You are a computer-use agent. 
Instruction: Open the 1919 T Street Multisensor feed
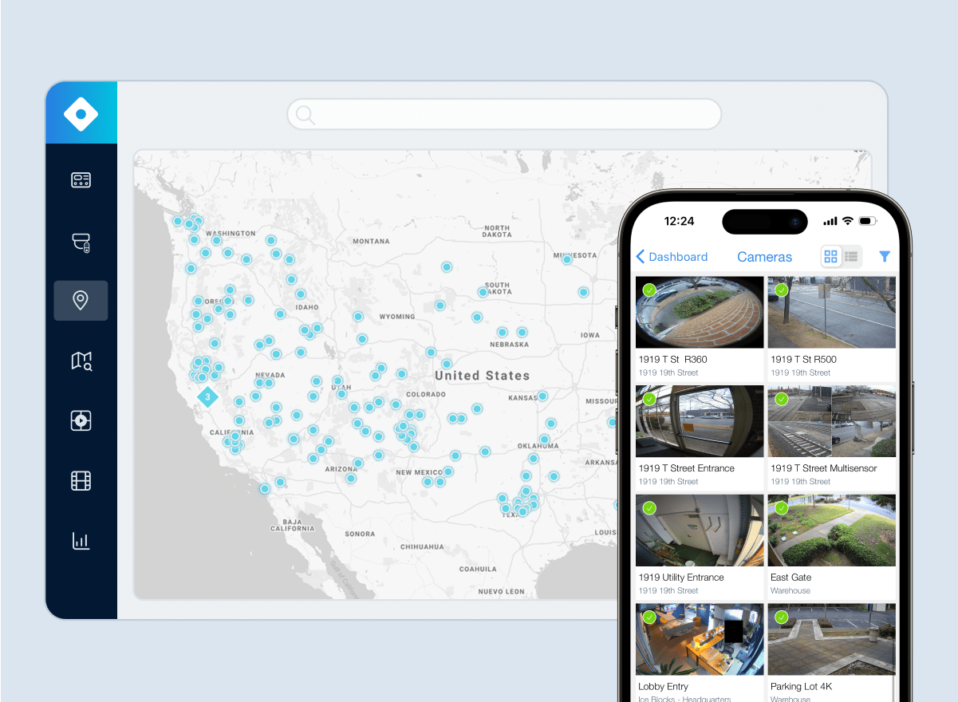(831, 421)
